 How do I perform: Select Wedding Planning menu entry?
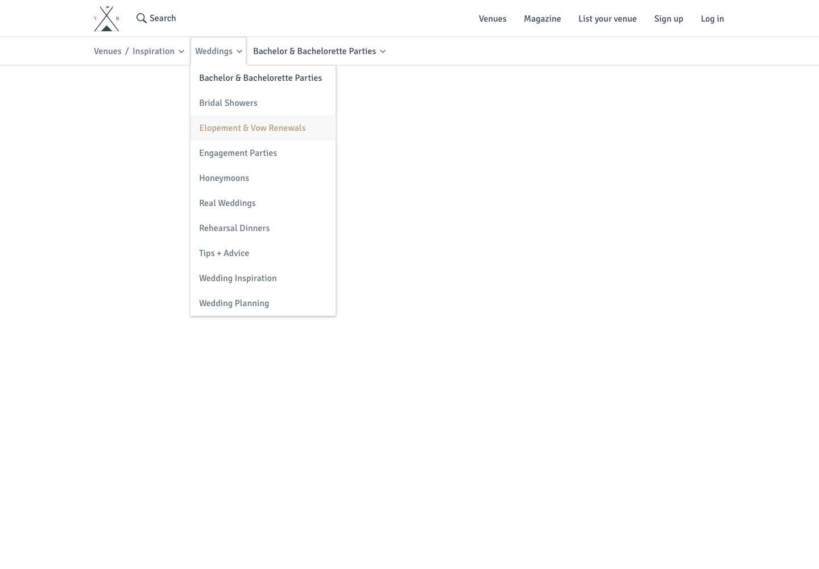(x=263, y=303)
